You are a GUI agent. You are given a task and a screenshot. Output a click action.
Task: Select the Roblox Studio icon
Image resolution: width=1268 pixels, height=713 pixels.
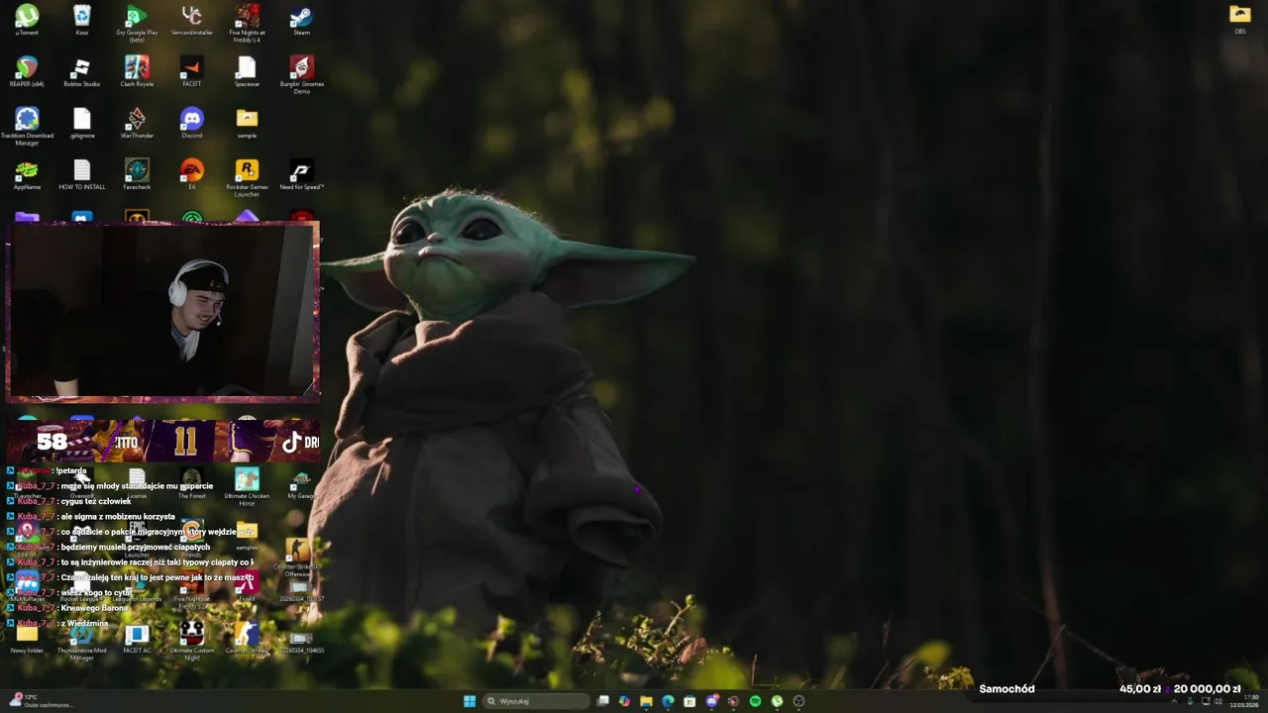click(x=82, y=71)
